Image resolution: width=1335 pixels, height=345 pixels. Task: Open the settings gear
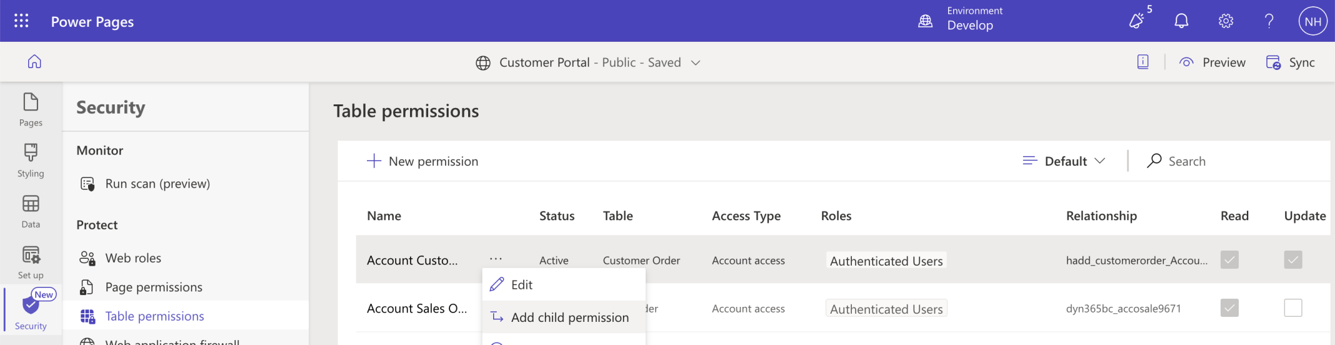(x=1226, y=21)
